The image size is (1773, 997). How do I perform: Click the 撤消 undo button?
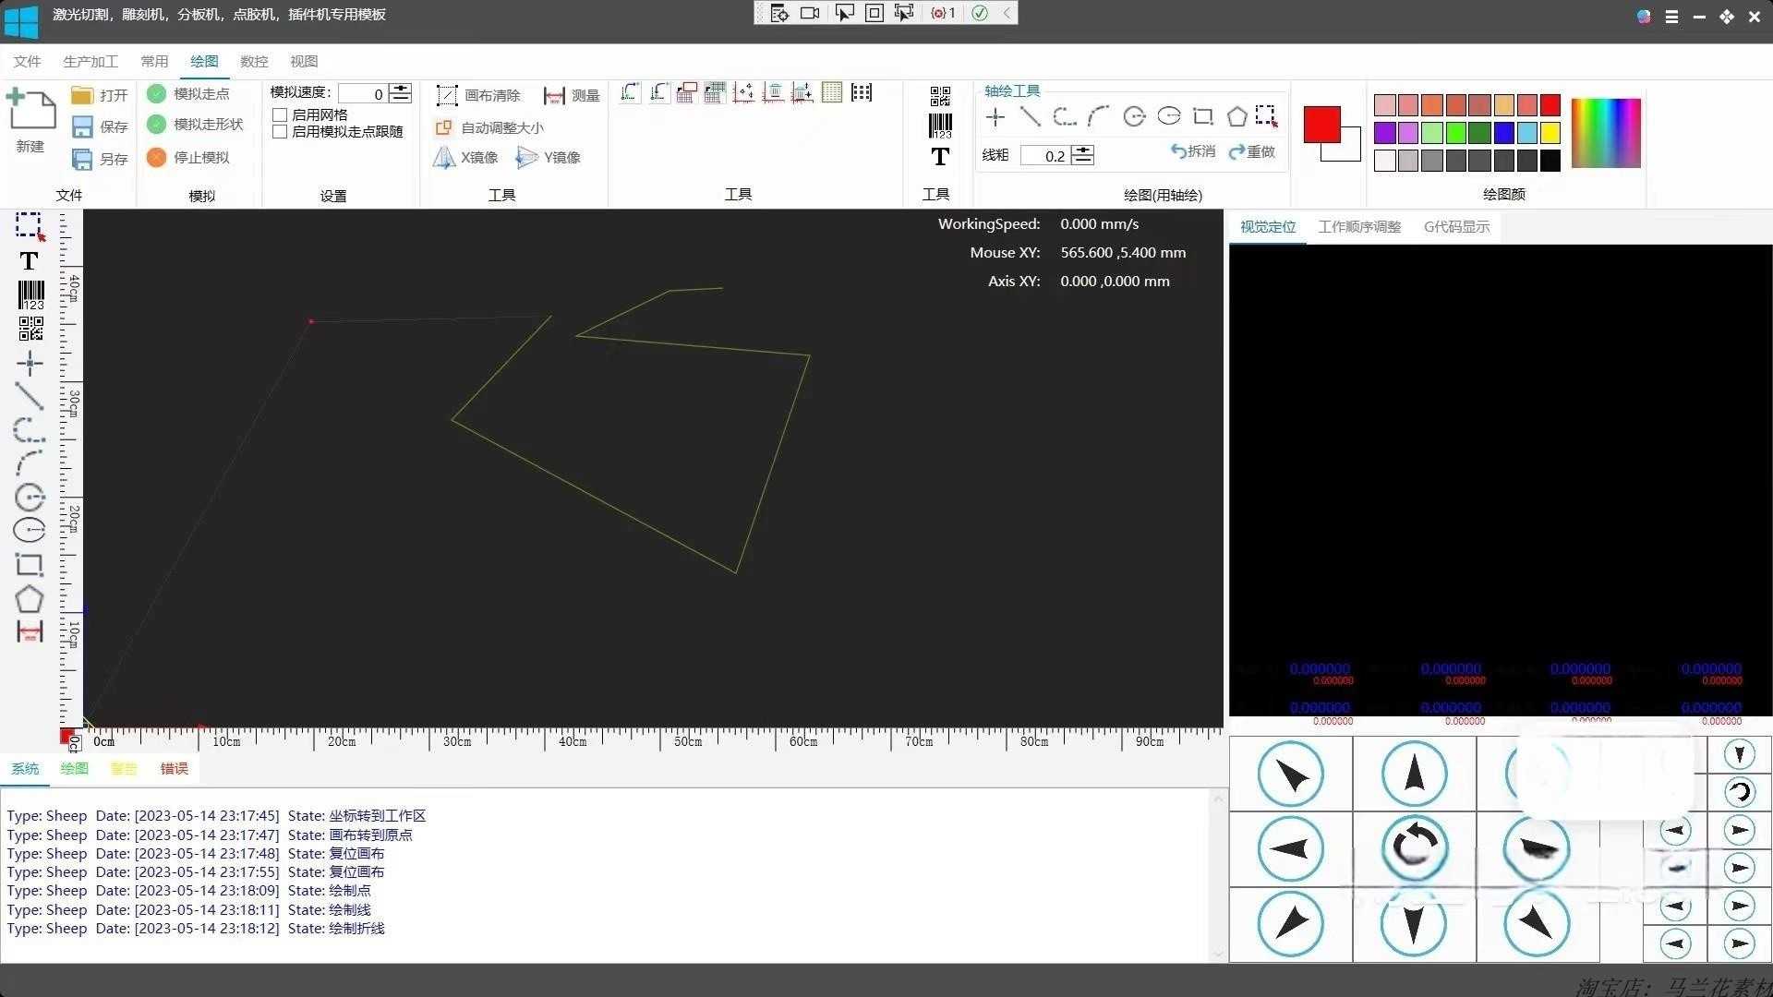pos(1193,151)
